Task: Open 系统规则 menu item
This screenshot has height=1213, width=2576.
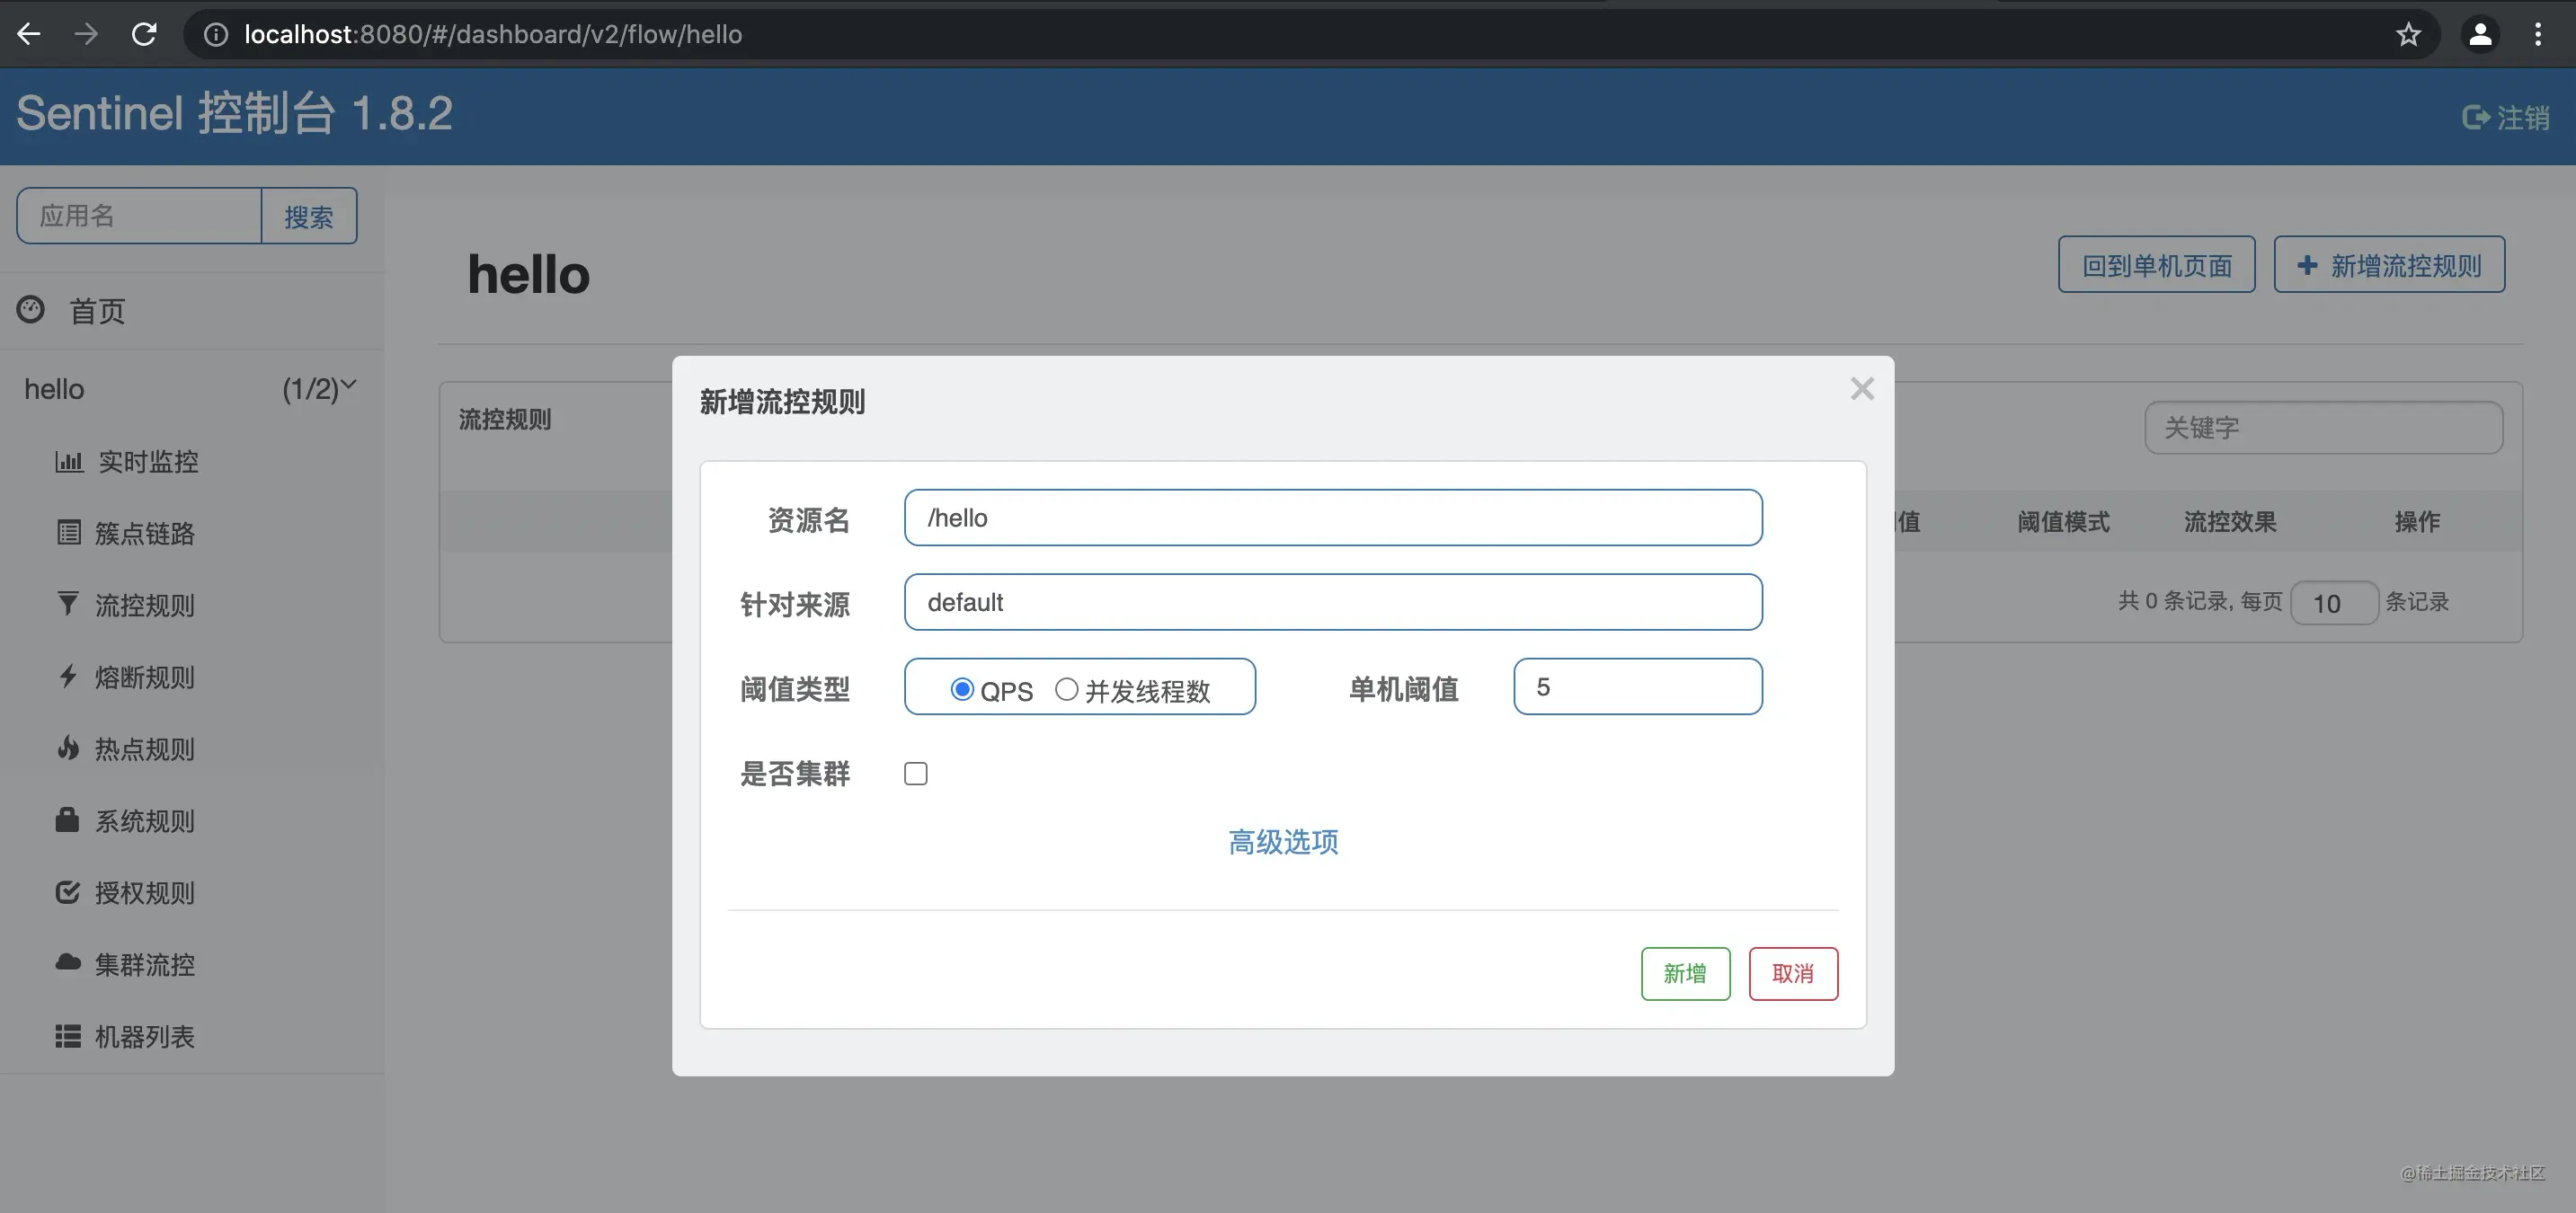Action: pyautogui.click(x=145, y=821)
